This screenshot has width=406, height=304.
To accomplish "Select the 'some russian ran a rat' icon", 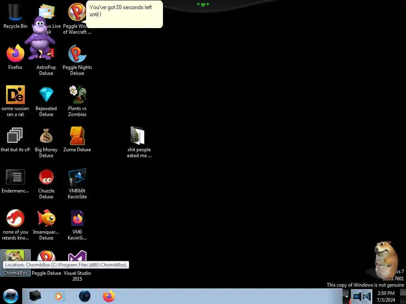I will coord(15,101).
